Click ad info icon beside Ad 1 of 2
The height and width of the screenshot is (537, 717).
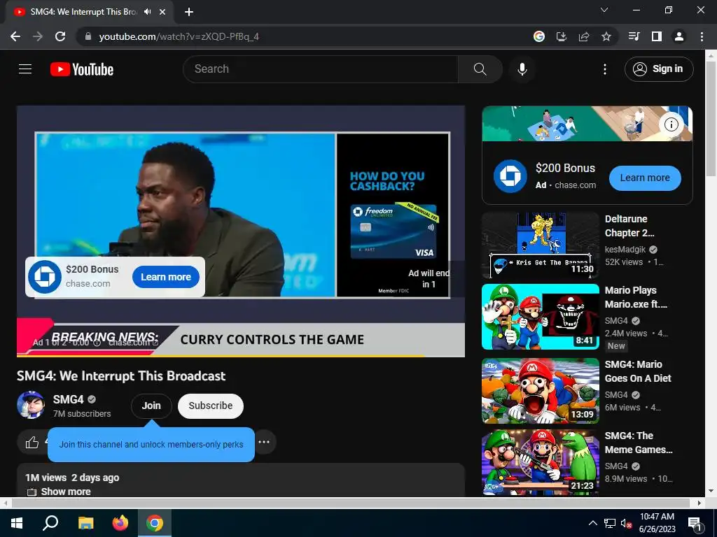(x=97, y=343)
